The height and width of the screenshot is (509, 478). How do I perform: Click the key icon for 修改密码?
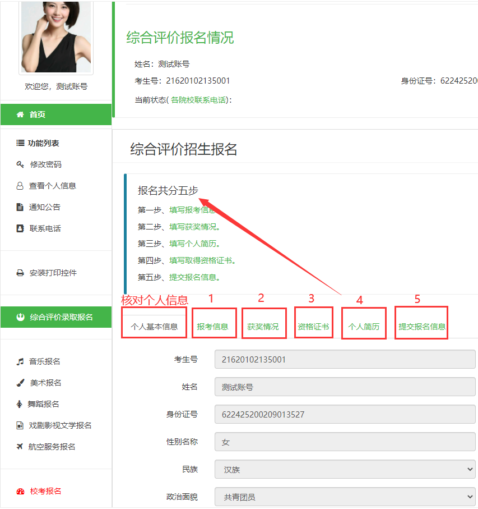[x=20, y=164]
